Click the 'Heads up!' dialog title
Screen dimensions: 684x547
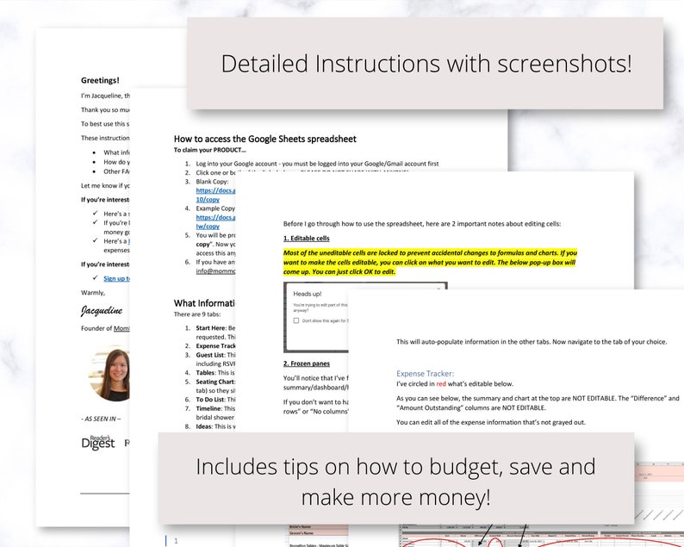[x=307, y=294]
